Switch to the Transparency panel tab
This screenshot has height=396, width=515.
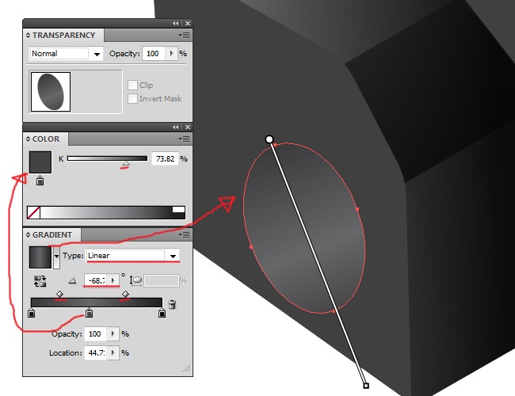(x=63, y=35)
